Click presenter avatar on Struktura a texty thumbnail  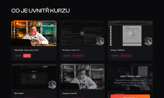pos(100,41)
